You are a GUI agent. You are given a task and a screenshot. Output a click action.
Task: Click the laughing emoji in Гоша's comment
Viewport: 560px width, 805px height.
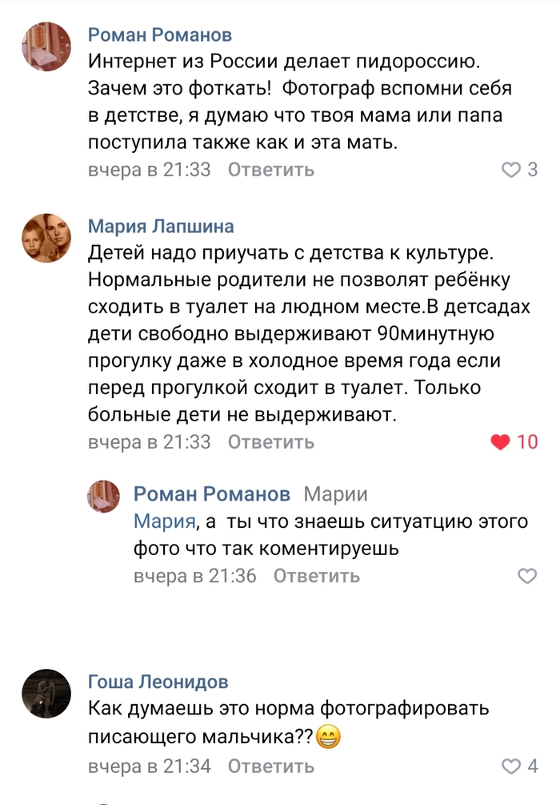point(328,735)
